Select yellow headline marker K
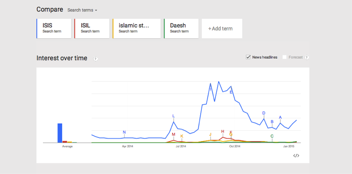This screenshot has width=352, height=174. tap(182, 136)
